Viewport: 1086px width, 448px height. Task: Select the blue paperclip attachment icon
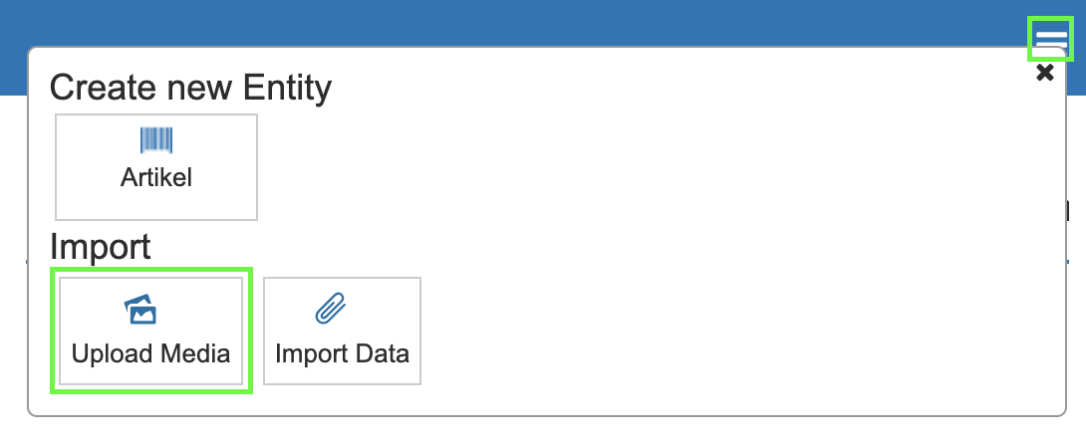329,310
